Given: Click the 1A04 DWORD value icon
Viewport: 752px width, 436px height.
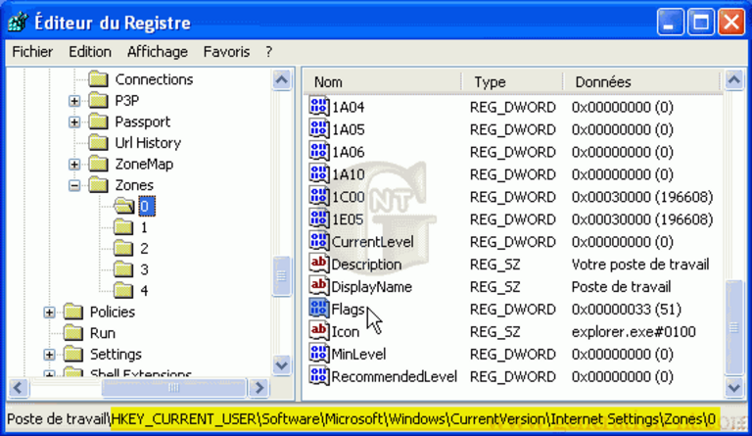Looking at the screenshot, I should [319, 107].
